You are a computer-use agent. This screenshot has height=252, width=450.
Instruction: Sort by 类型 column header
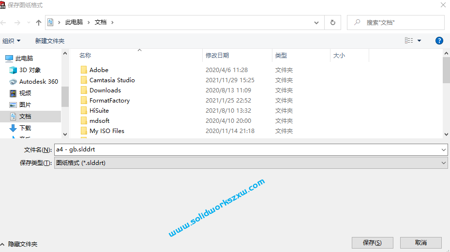point(281,56)
